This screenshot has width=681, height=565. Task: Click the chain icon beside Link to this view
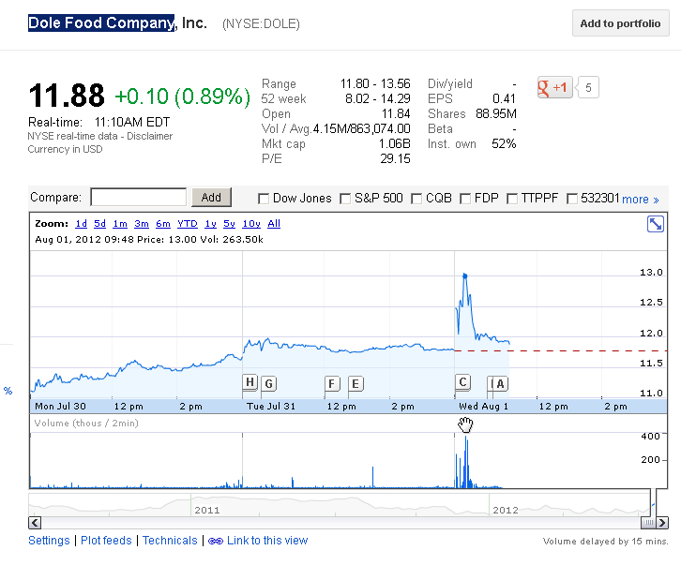coord(216,541)
